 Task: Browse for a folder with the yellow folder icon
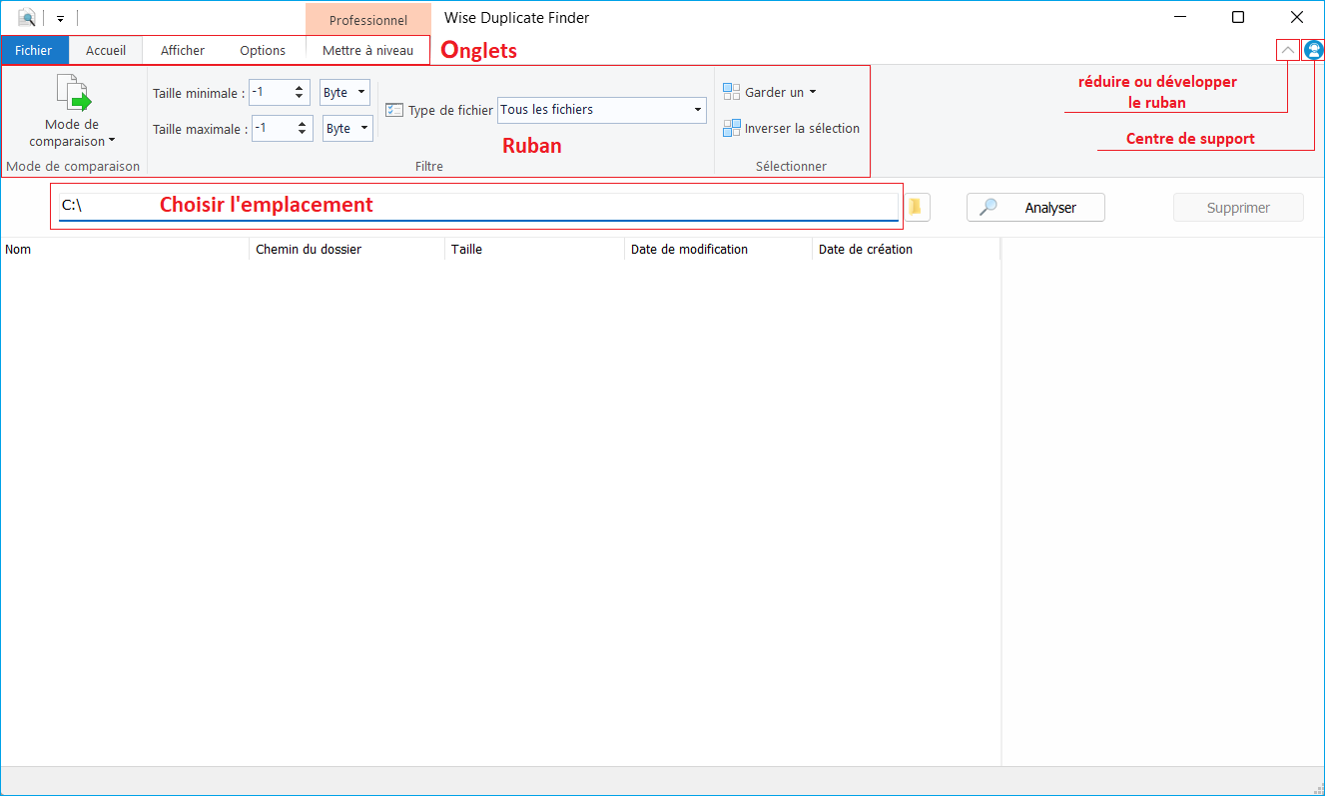click(x=916, y=207)
